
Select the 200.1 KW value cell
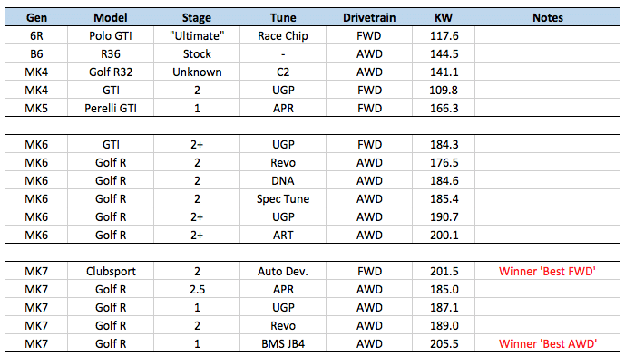click(444, 235)
